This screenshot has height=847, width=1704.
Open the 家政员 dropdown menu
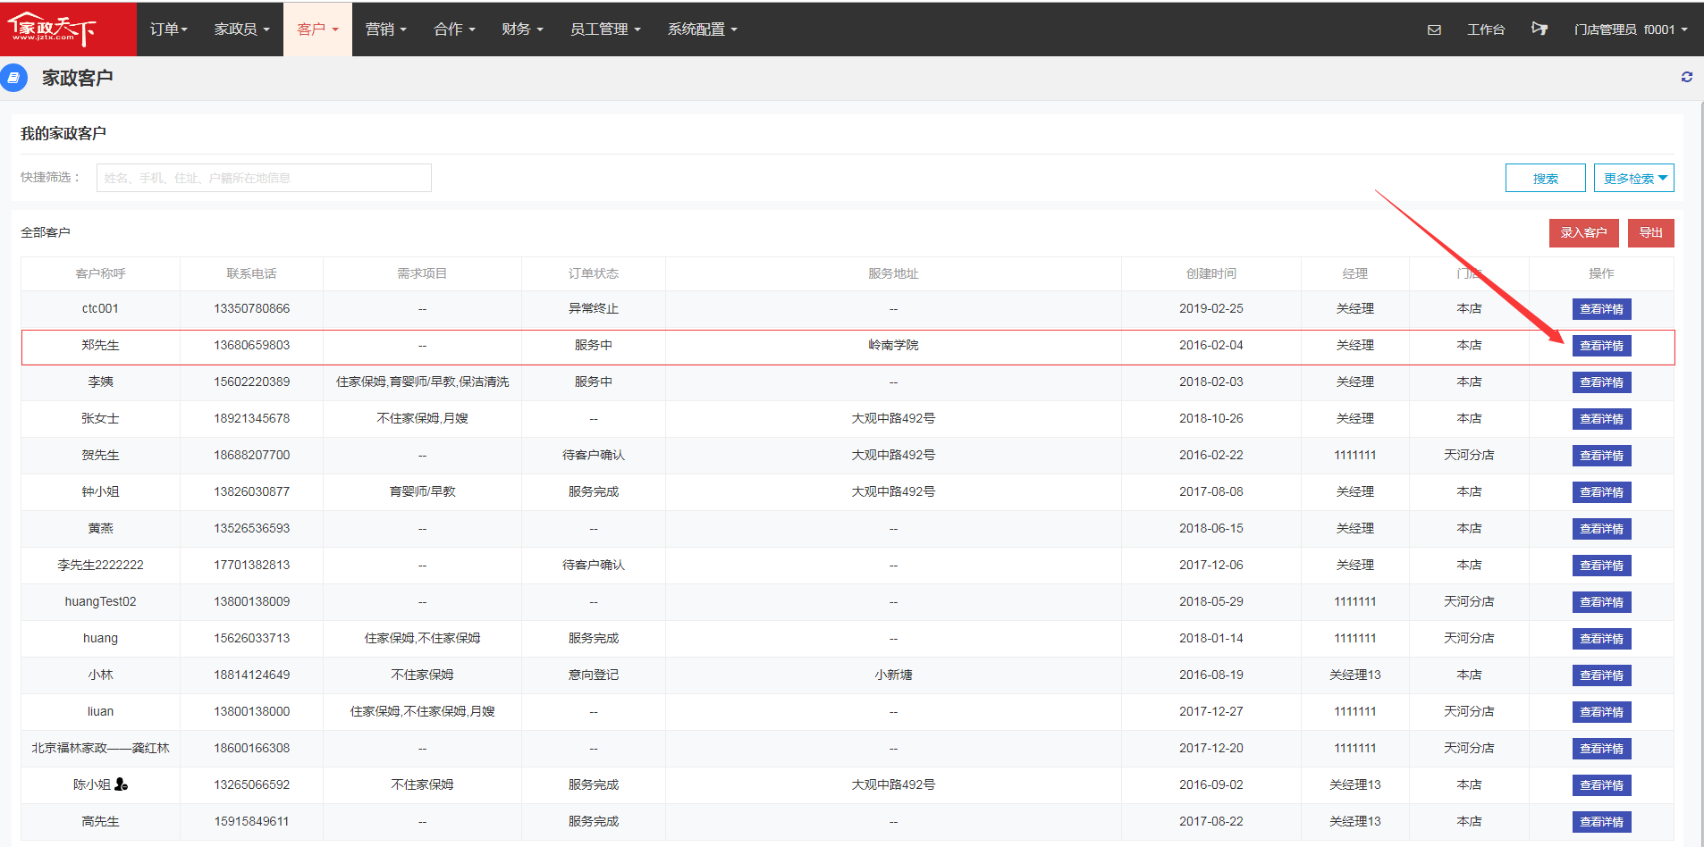point(241,29)
